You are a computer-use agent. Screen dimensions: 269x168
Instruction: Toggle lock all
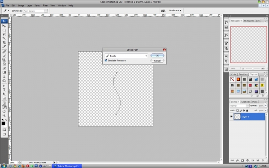(x=247, y=111)
